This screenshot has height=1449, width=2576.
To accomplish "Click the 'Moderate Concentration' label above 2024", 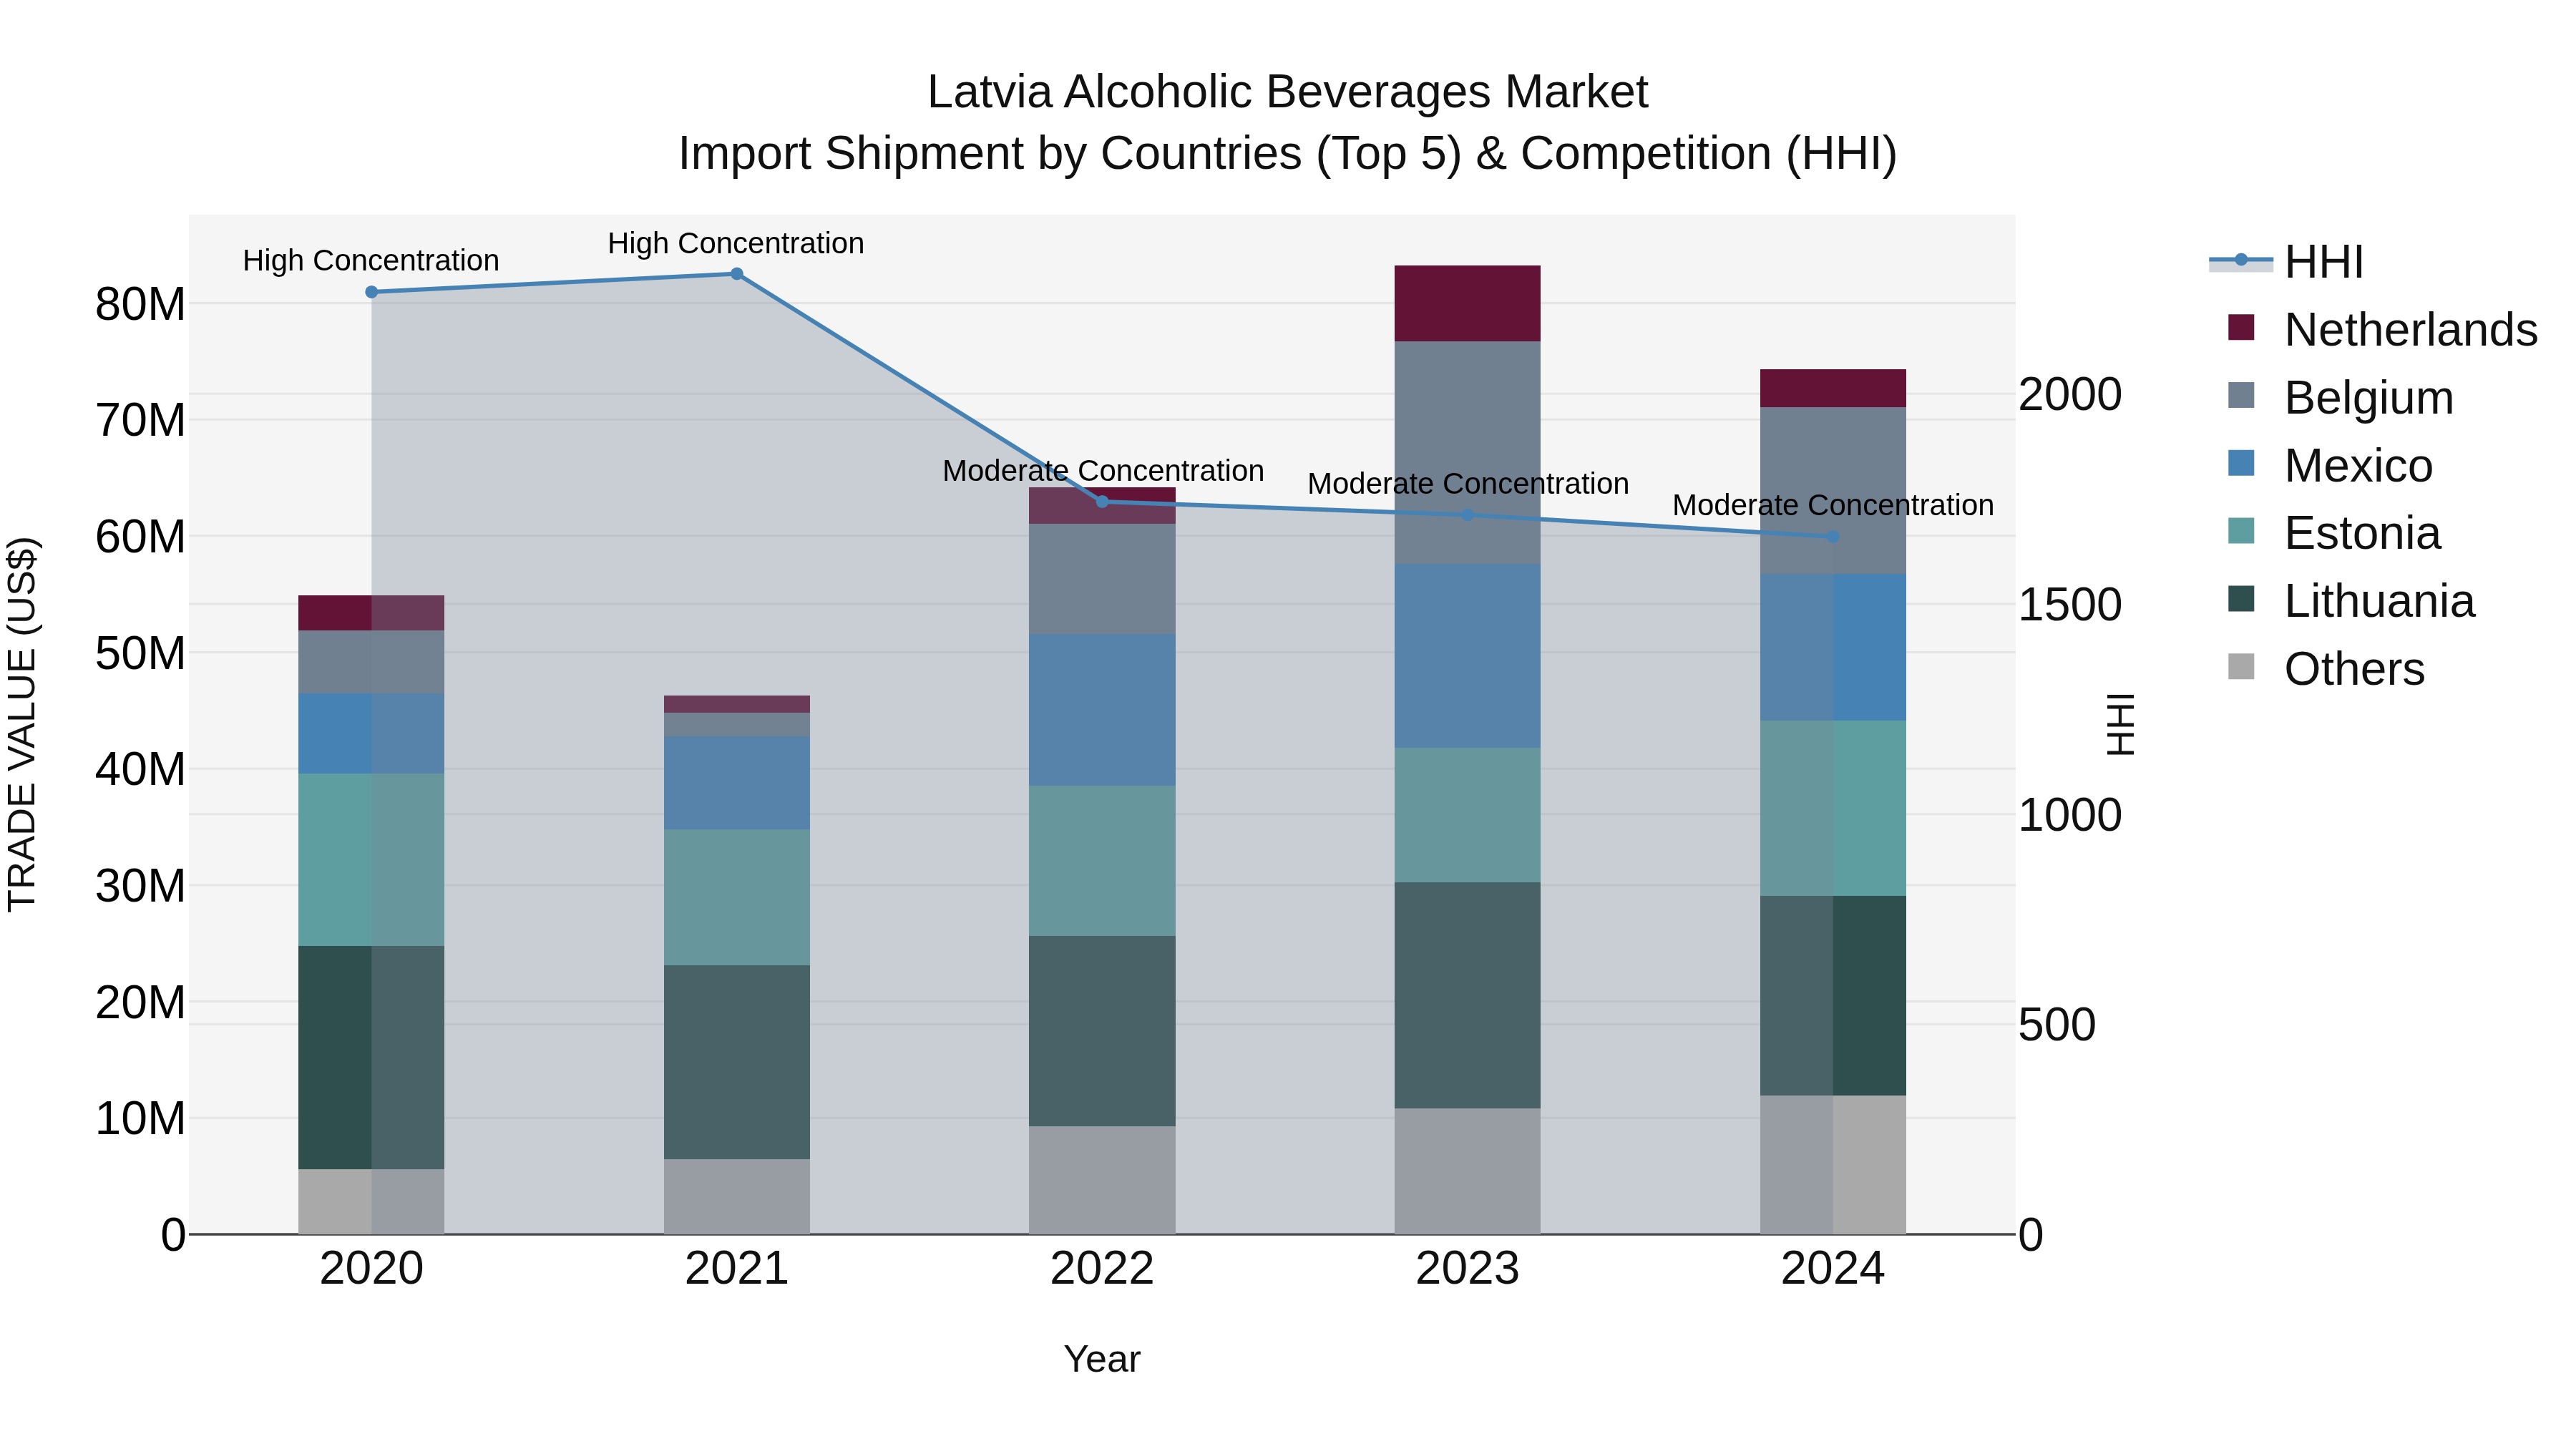I will tap(1833, 506).
